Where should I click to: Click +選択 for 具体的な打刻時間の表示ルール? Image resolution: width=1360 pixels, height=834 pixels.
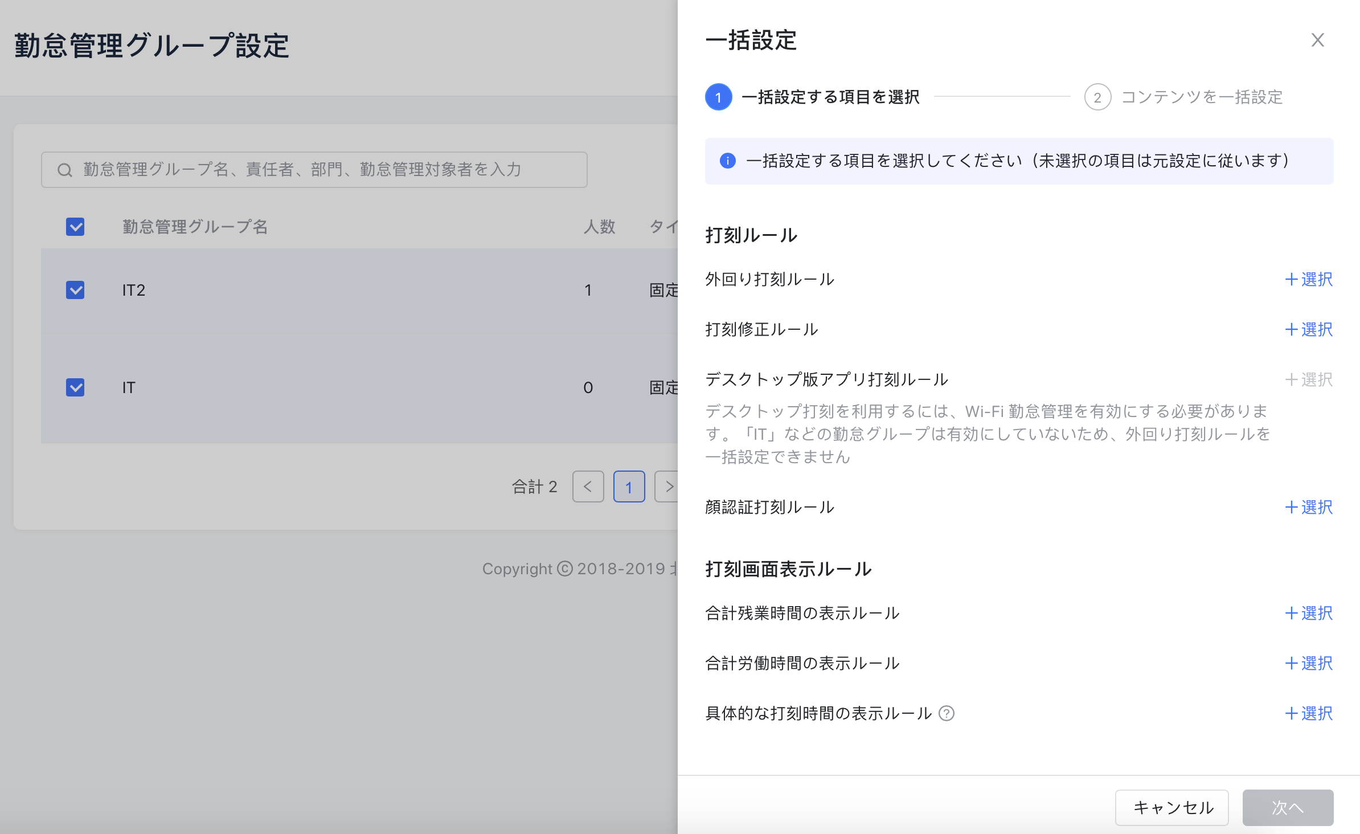pos(1309,714)
